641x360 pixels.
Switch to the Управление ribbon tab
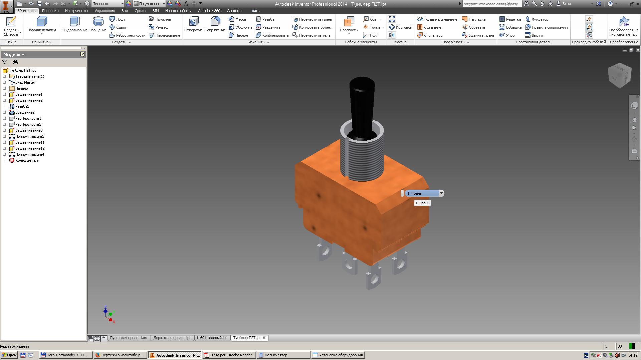click(104, 11)
